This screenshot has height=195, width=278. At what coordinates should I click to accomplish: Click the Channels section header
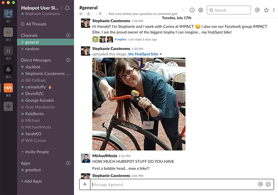click(29, 35)
